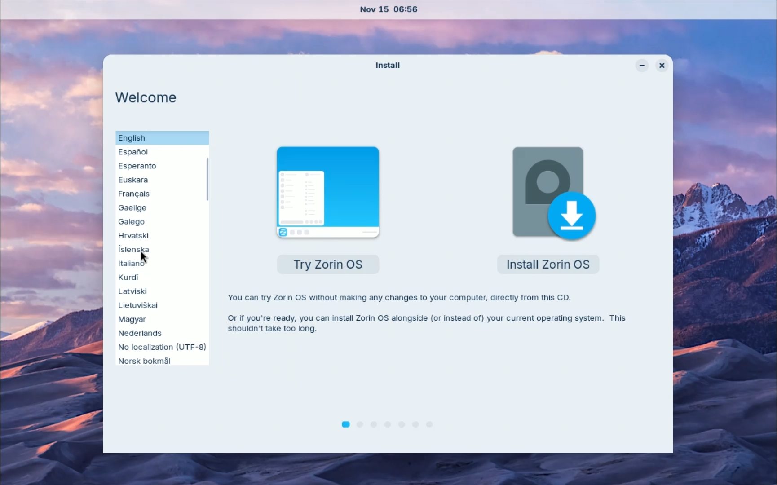Click the Try Zorin OS preview icon
This screenshot has height=485, width=777.
pyautogui.click(x=327, y=192)
